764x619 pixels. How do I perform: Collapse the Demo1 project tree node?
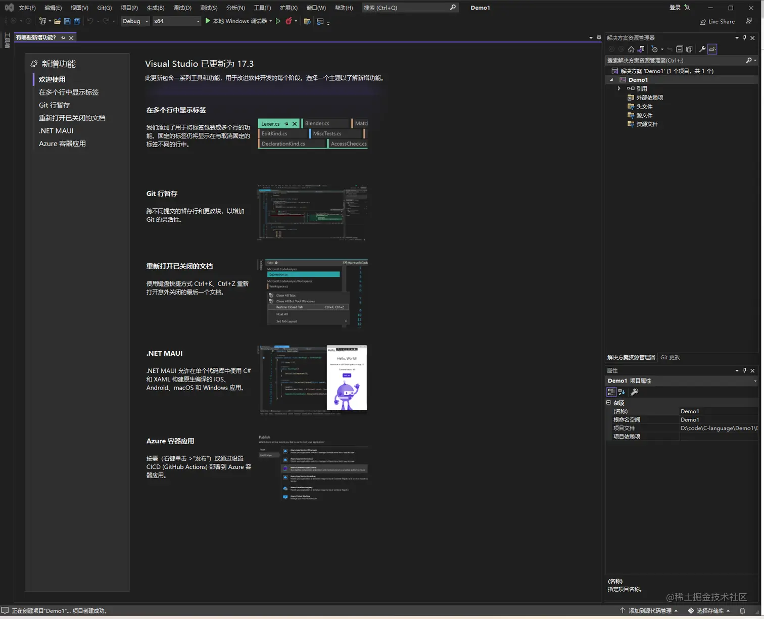point(611,80)
